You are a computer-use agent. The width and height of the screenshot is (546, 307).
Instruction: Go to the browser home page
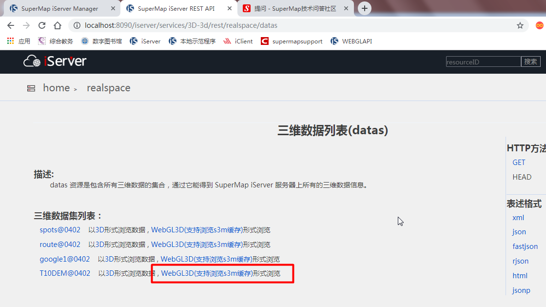[58, 25]
